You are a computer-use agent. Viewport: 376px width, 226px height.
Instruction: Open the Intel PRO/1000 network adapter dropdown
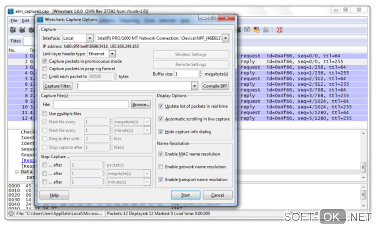pyautogui.click(x=225, y=38)
